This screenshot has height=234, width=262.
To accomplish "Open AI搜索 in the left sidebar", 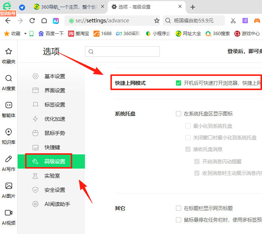I will pos(9,83).
